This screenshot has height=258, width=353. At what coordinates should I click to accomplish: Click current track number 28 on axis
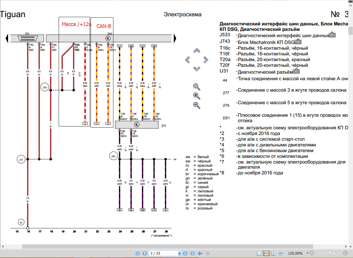[166, 231]
